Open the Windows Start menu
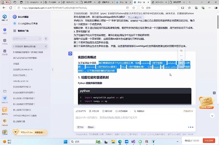The width and height of the screenshot is (219, 145). tap(65, 142)
